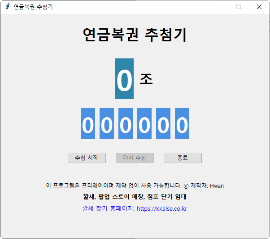Image resolution: width=270 pixels, height=239 pixels.
Task: Click the 조 label beside the group digit
Action: pyautogui.click(x=146, y=79)
